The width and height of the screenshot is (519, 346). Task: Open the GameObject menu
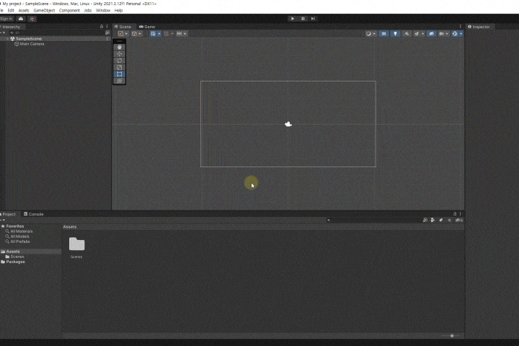(x=44, y=11)
